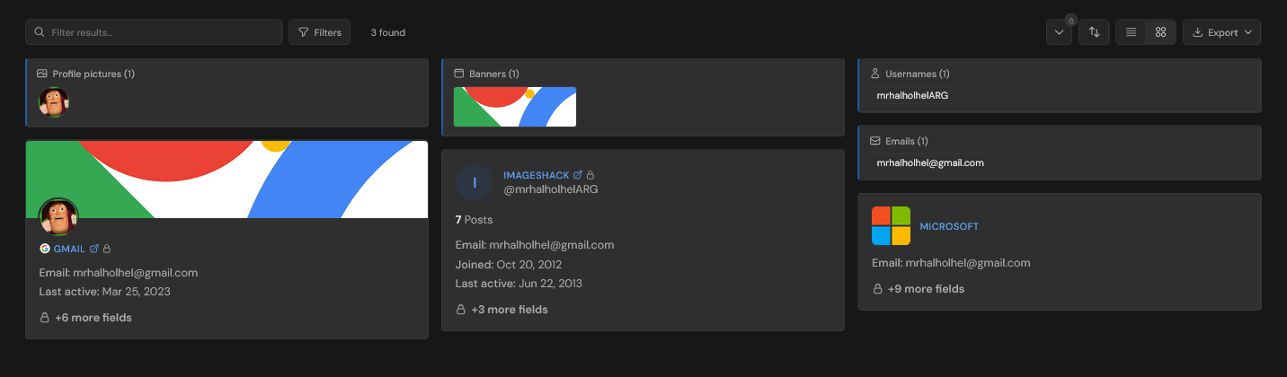Switch to grid view layout

click(x=1160, y=32)
